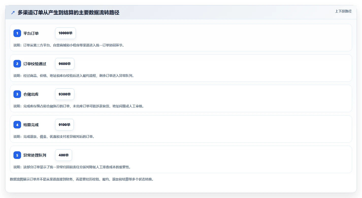The image size is (362, 198).
Task: Select the 平台订单 step label
Action: coord(31,33)
